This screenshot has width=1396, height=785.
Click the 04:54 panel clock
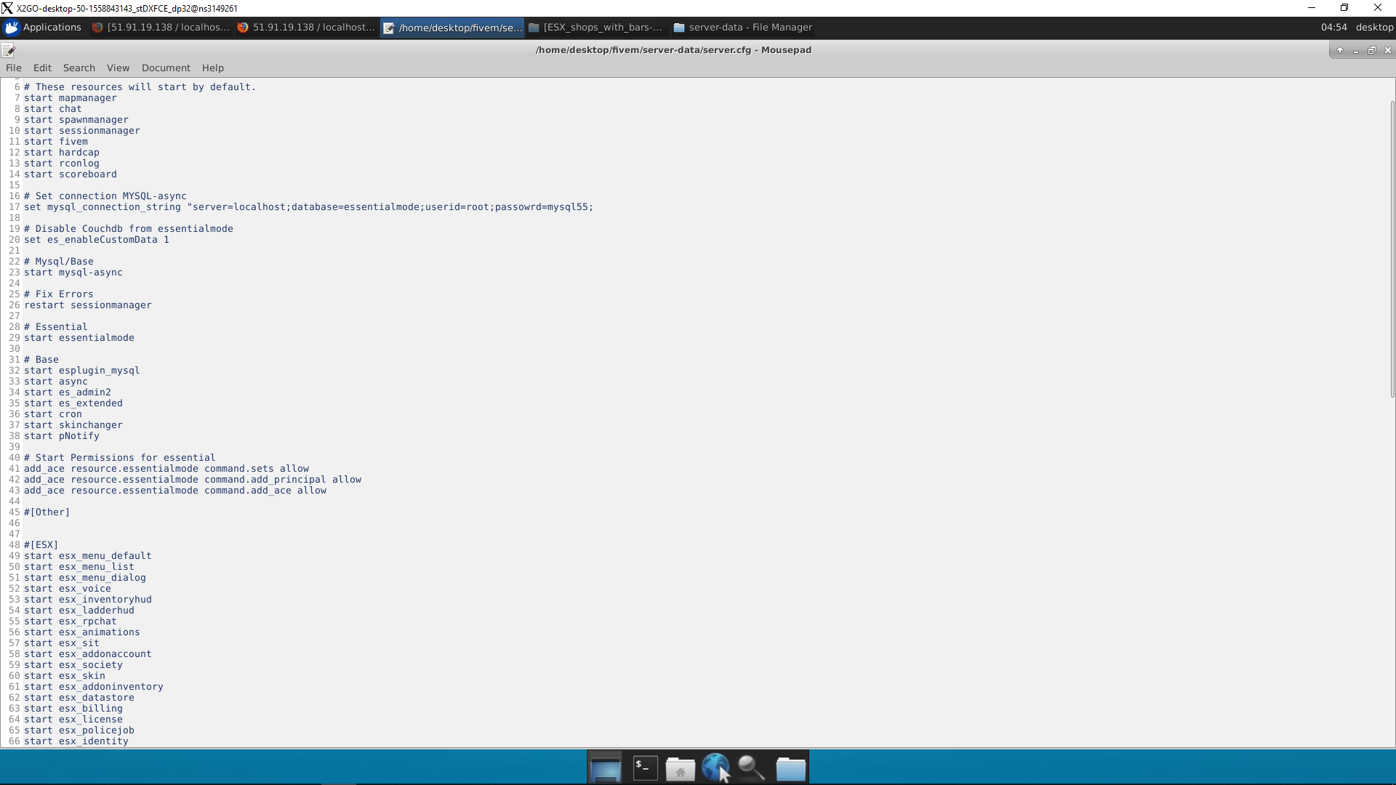[1333, 28]
